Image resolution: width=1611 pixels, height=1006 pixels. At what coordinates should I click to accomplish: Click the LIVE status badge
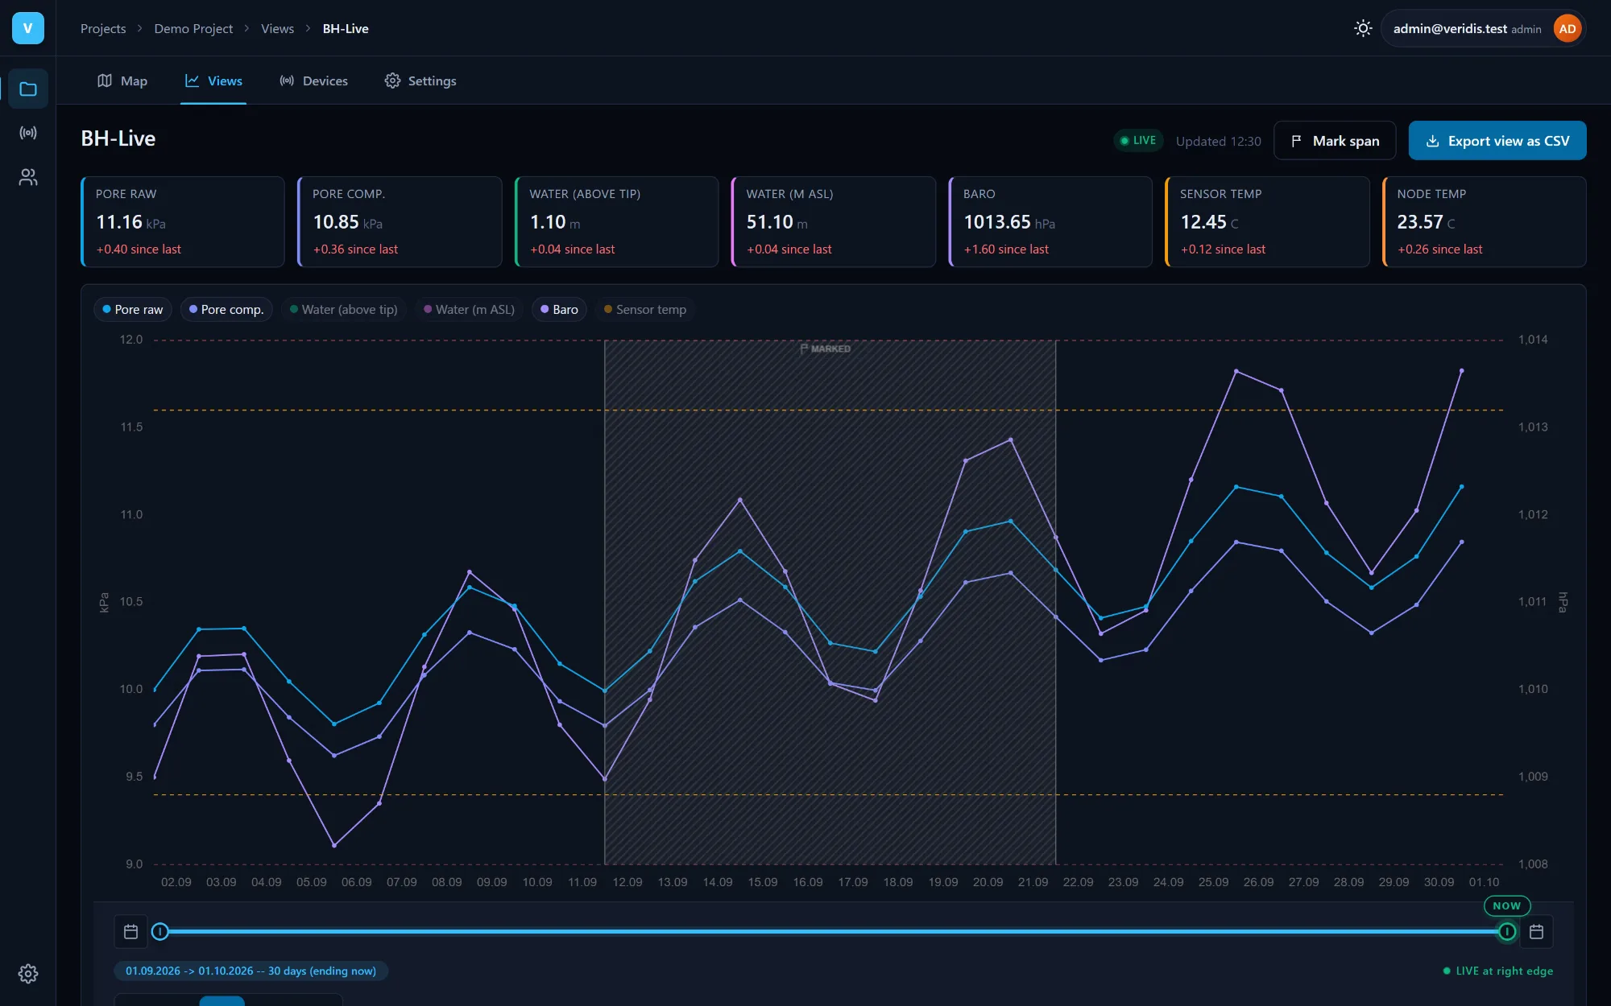tap(1138, 140)
